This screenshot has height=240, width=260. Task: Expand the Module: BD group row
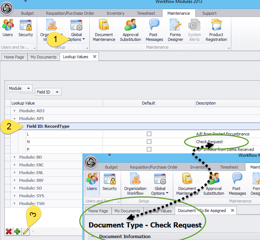pos(15,157)
